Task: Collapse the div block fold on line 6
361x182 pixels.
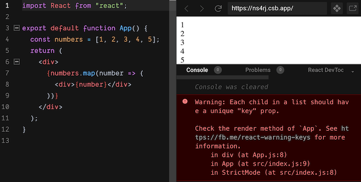Action: pos(17,61)
